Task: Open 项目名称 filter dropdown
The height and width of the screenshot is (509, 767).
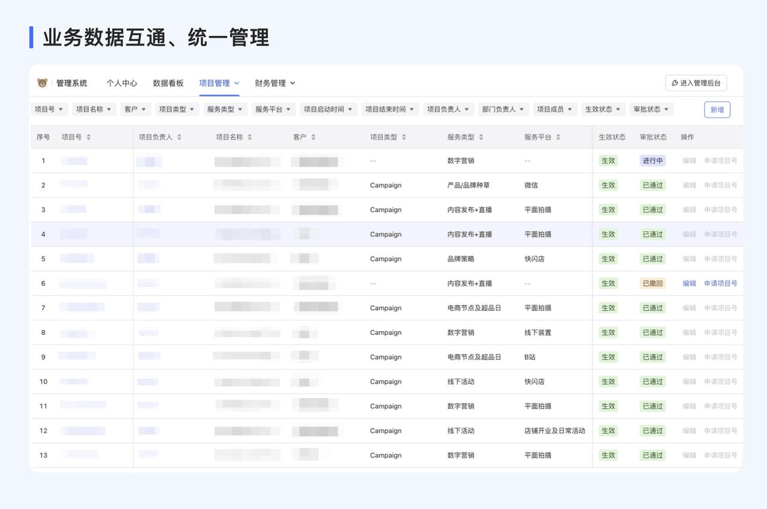Action: click(x=94, y=109)
